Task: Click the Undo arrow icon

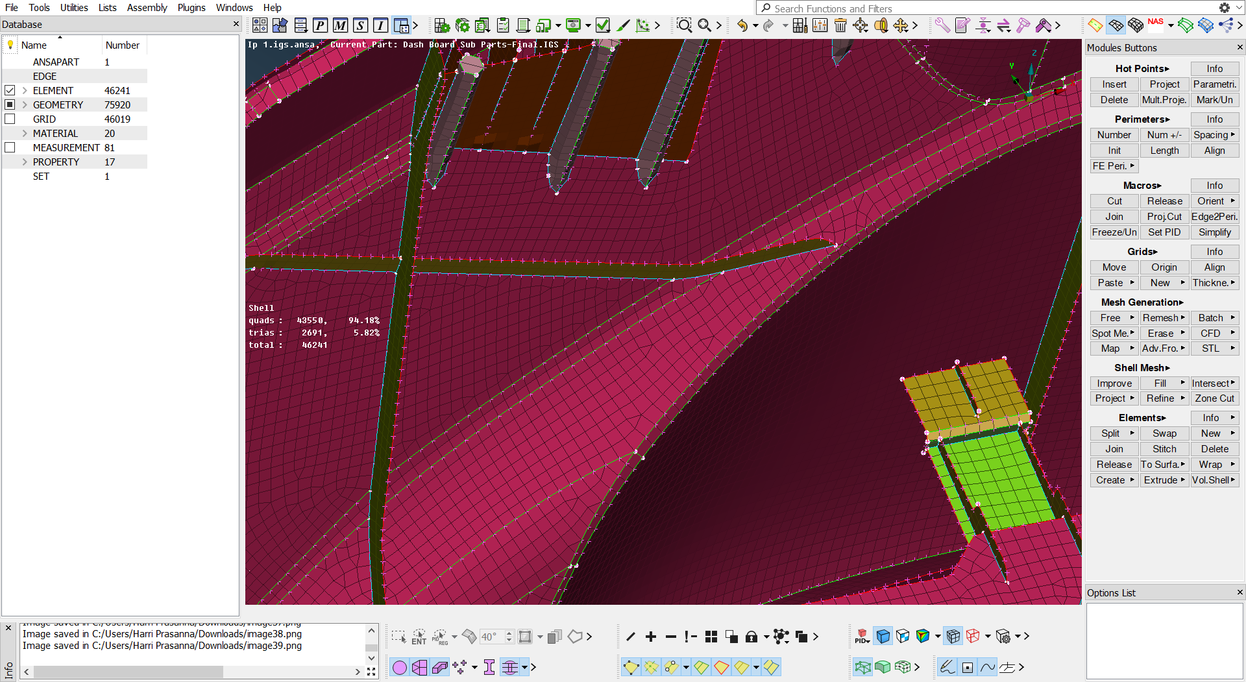Action: (742, 26)
